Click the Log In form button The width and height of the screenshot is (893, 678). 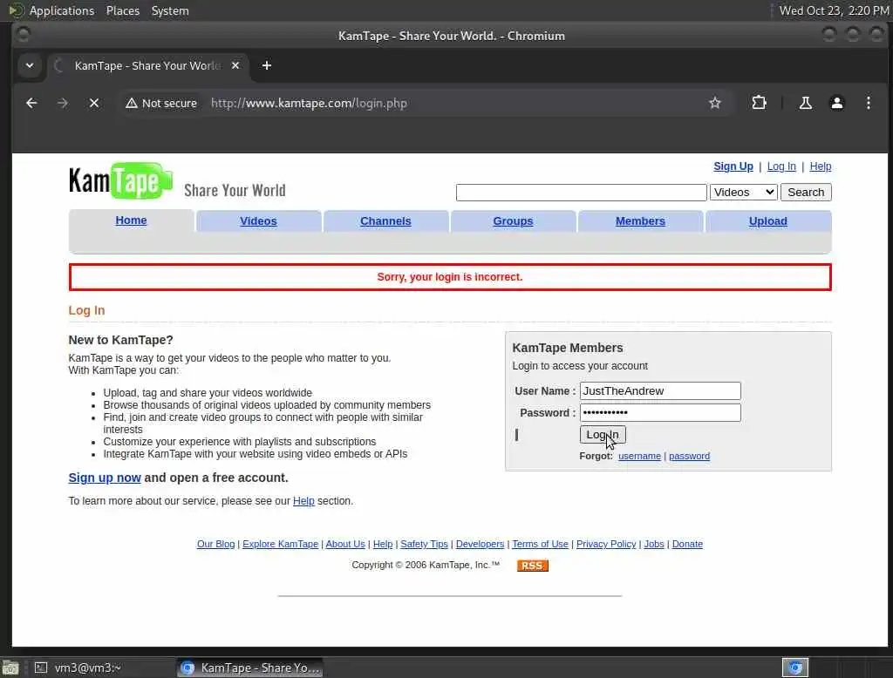coord(603,434)
